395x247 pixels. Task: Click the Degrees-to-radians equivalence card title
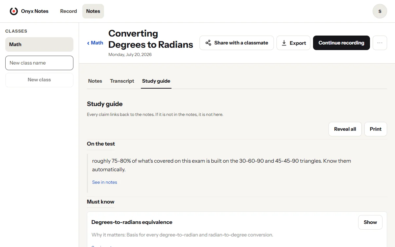(x=132, y=222)
